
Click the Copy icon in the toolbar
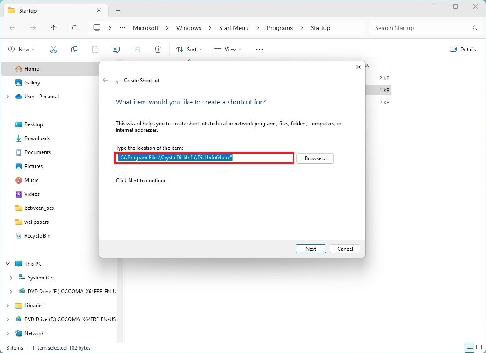(74, 49)
